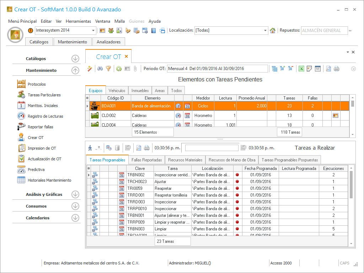Click the binoculars search icon
This screenshot has height=273, width=364.
[x=100, y=69]
